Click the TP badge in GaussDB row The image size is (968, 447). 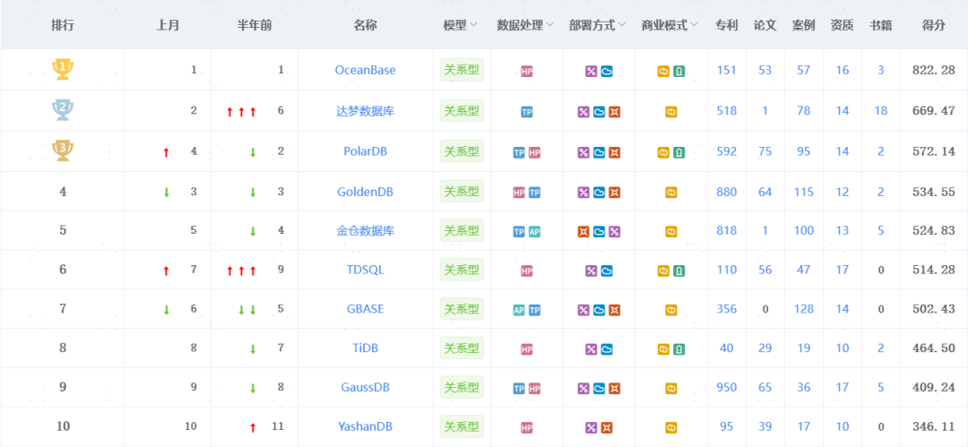519,389
